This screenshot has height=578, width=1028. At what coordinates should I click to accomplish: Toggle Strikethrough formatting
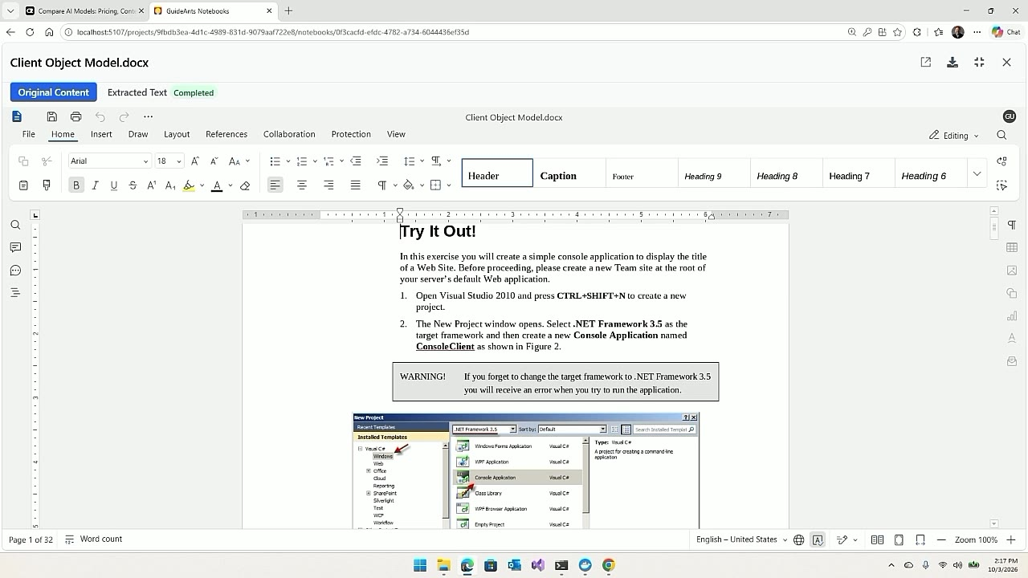coord(133,185)
